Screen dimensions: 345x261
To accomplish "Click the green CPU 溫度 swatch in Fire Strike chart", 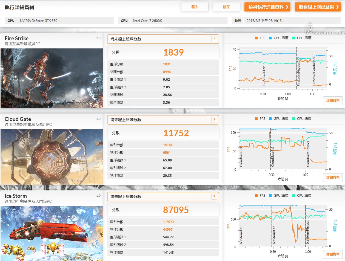I will tap(293, 38).
